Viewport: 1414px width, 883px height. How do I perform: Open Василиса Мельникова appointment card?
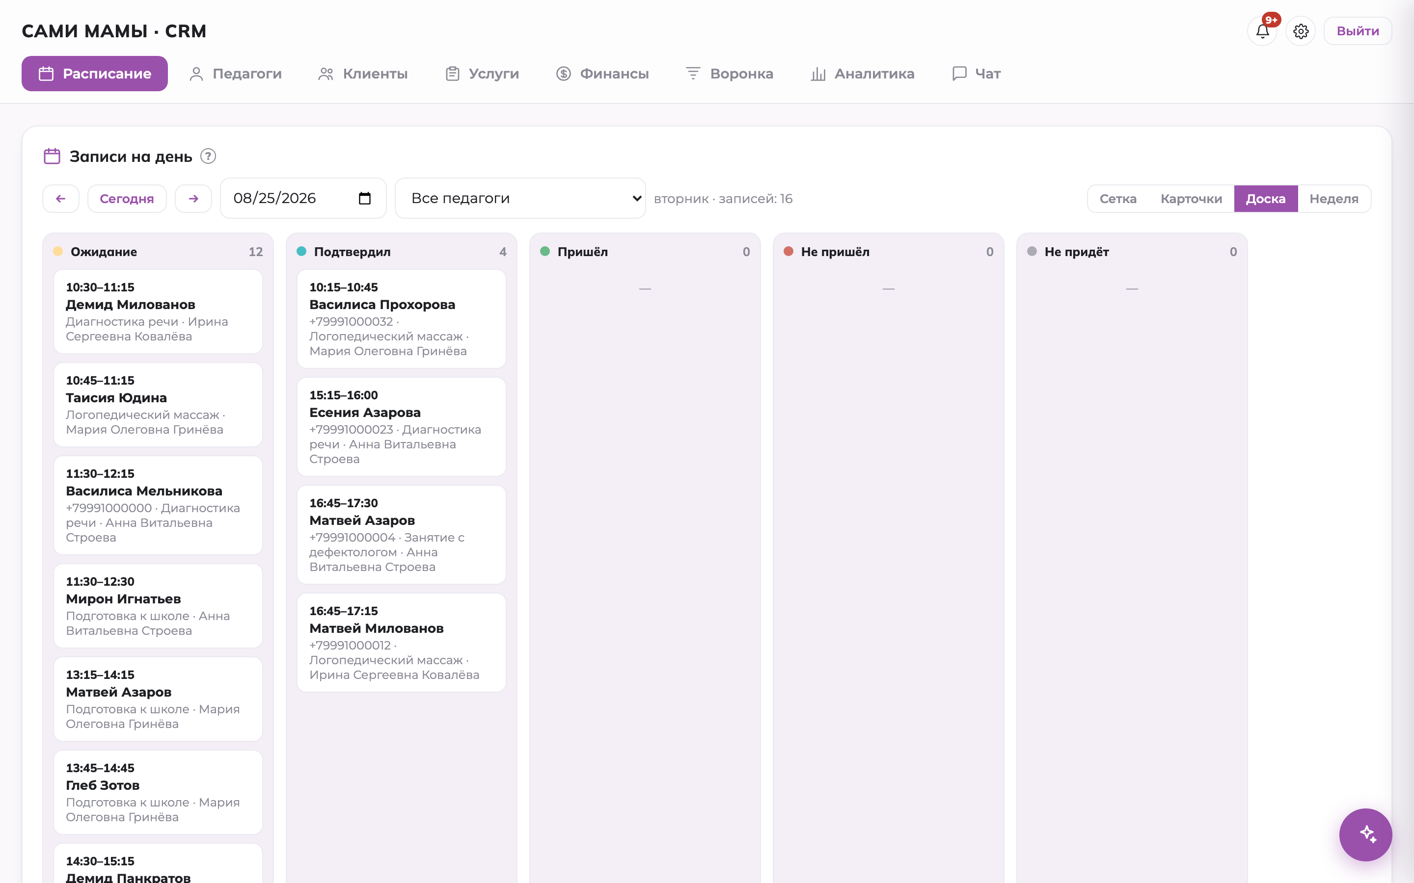pyautogui.click(x=158, y=505)
